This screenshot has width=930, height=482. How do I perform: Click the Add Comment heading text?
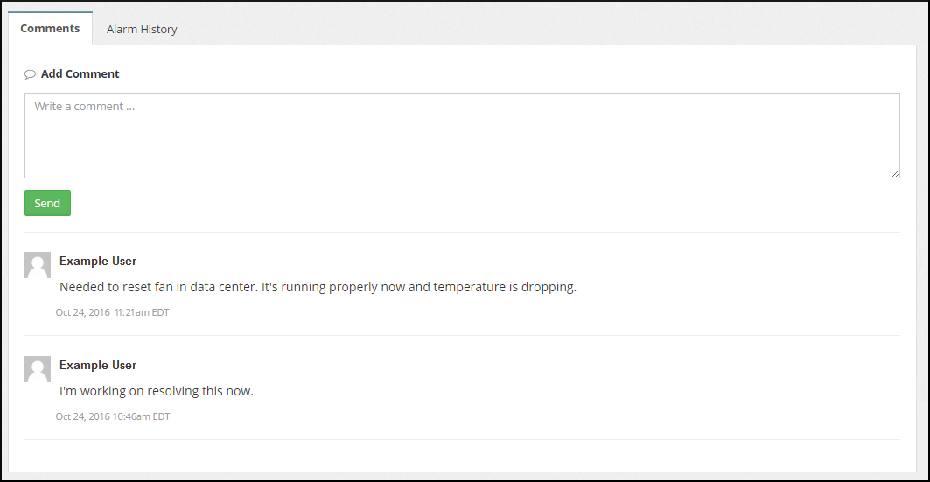(80, 74)
